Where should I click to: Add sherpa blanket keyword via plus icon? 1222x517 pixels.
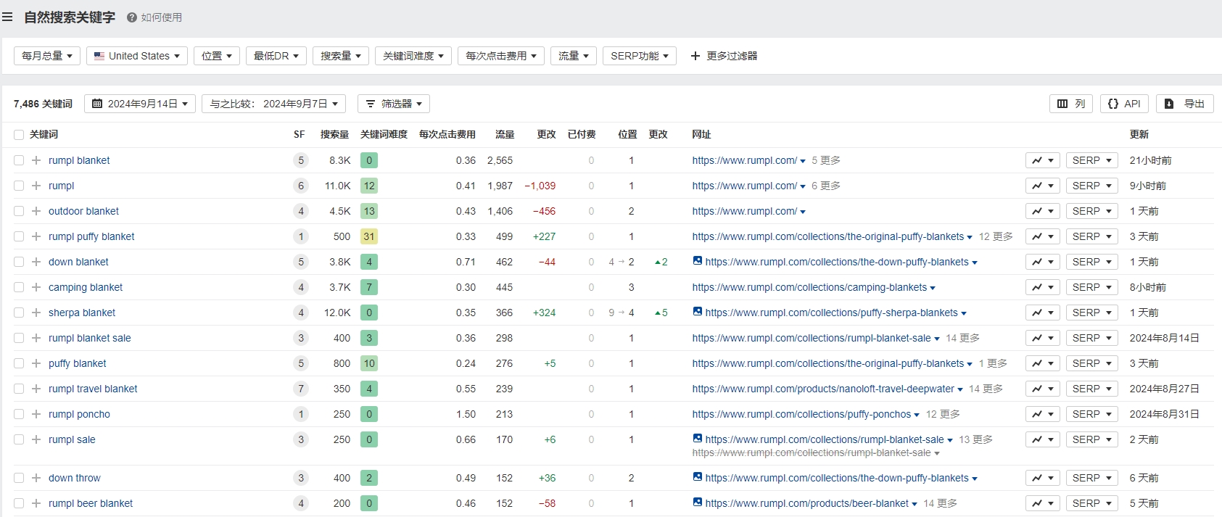click(36, 313)
